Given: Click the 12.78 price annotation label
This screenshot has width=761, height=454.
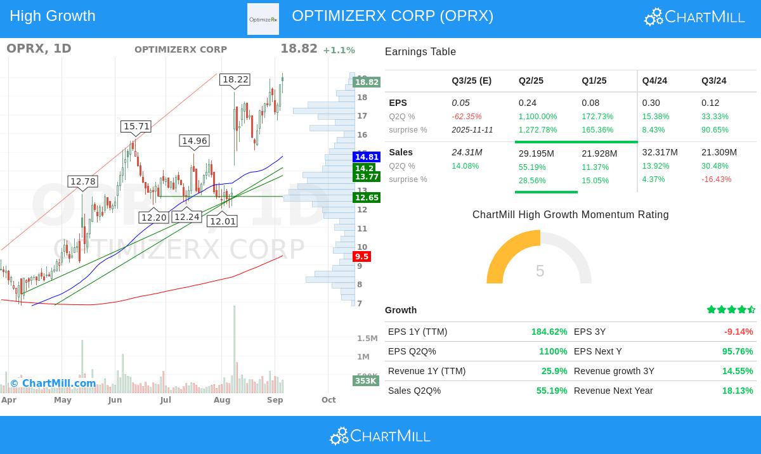Looking at the screenshot, I should point(83,181).
